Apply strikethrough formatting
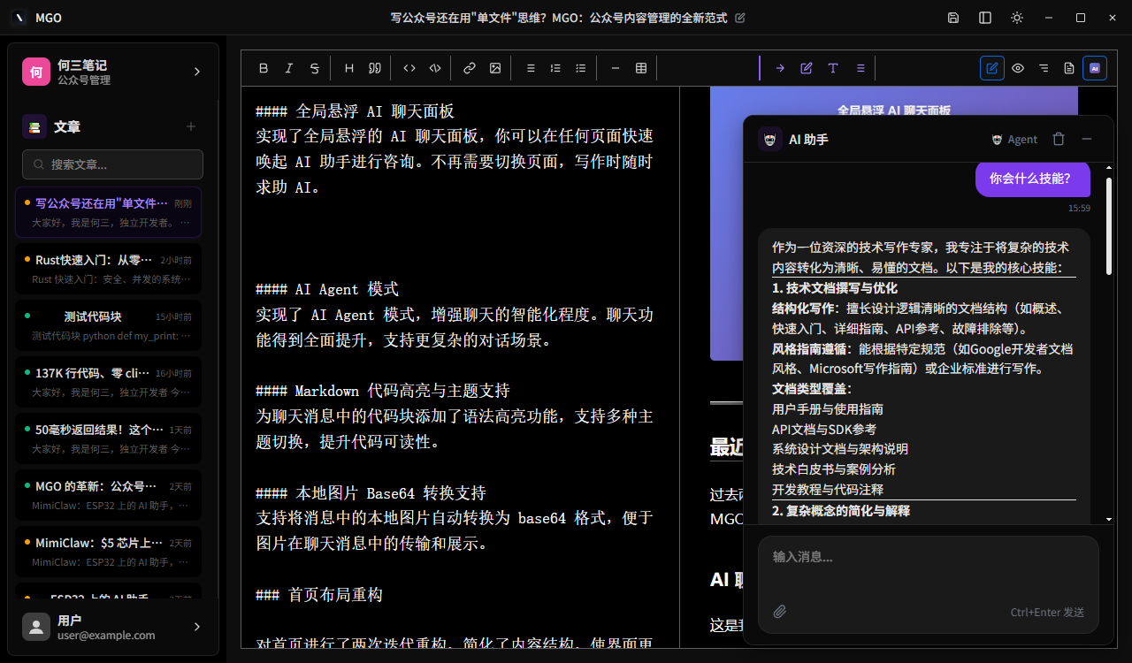This screenshot has height=663, width=1132. tap(314, 67)
